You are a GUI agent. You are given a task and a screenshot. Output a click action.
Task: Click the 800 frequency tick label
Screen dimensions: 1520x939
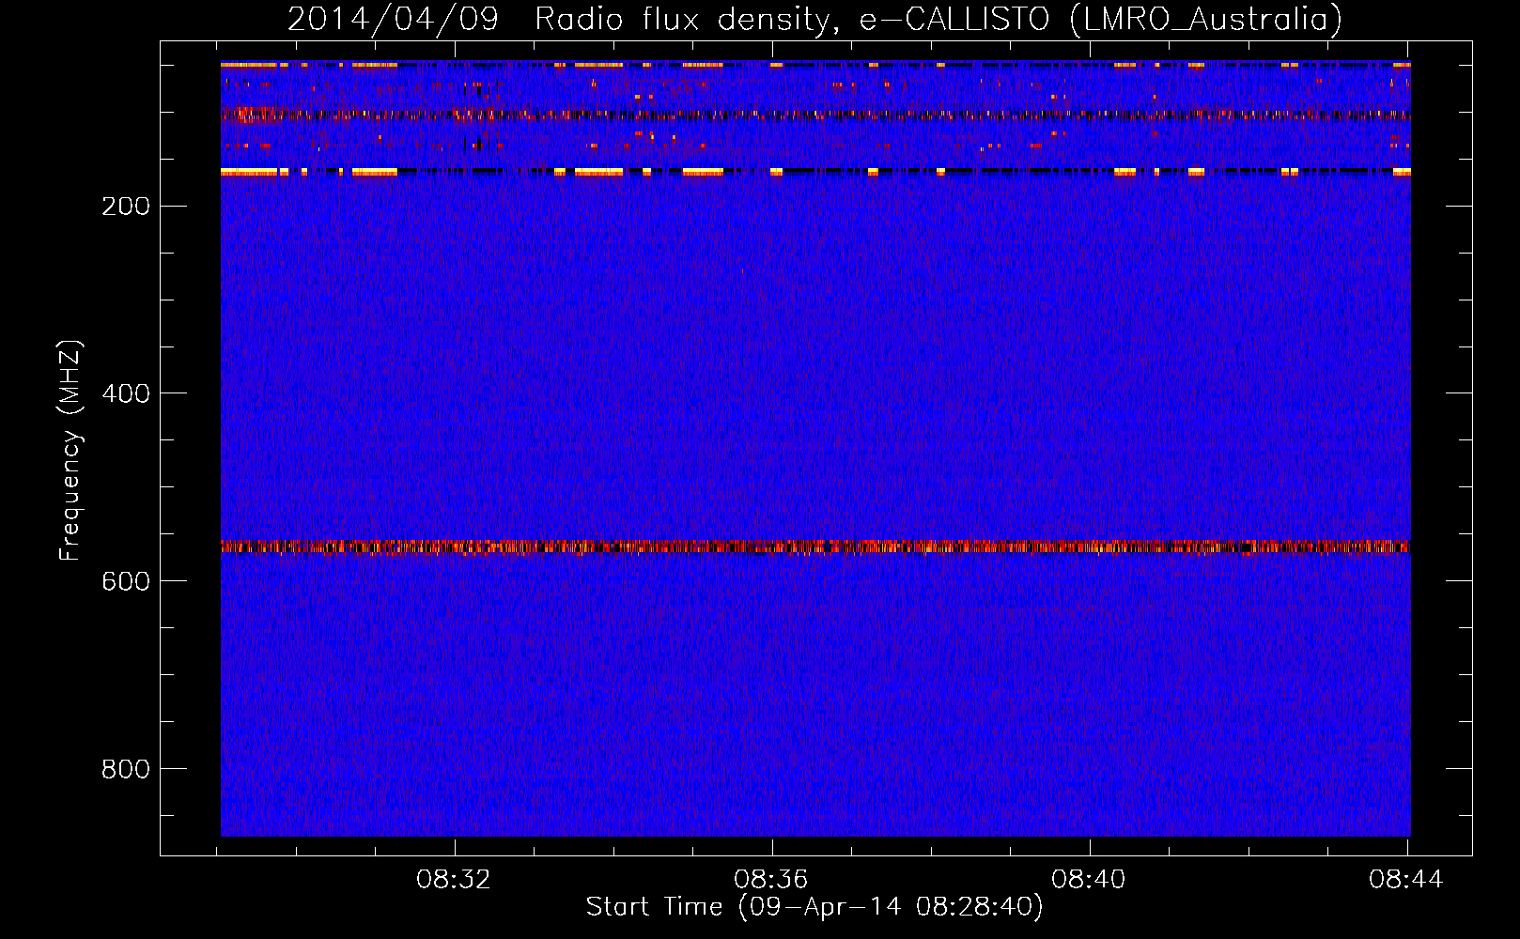pos(126,769)
